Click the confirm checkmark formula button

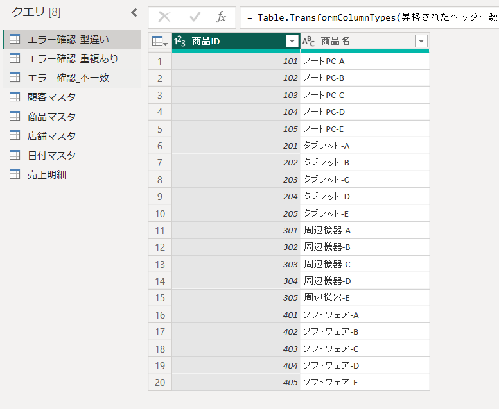tap(195, 17)
